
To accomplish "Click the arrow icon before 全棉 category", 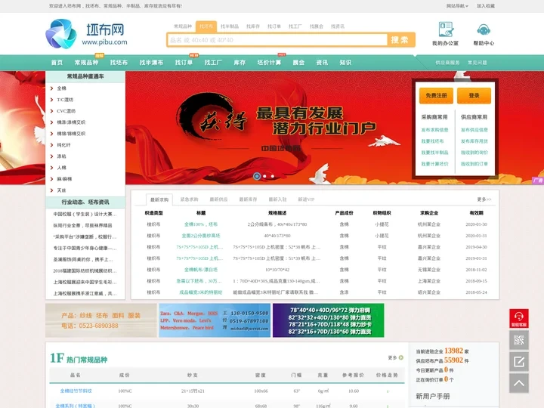I will [x=51, y=88].
